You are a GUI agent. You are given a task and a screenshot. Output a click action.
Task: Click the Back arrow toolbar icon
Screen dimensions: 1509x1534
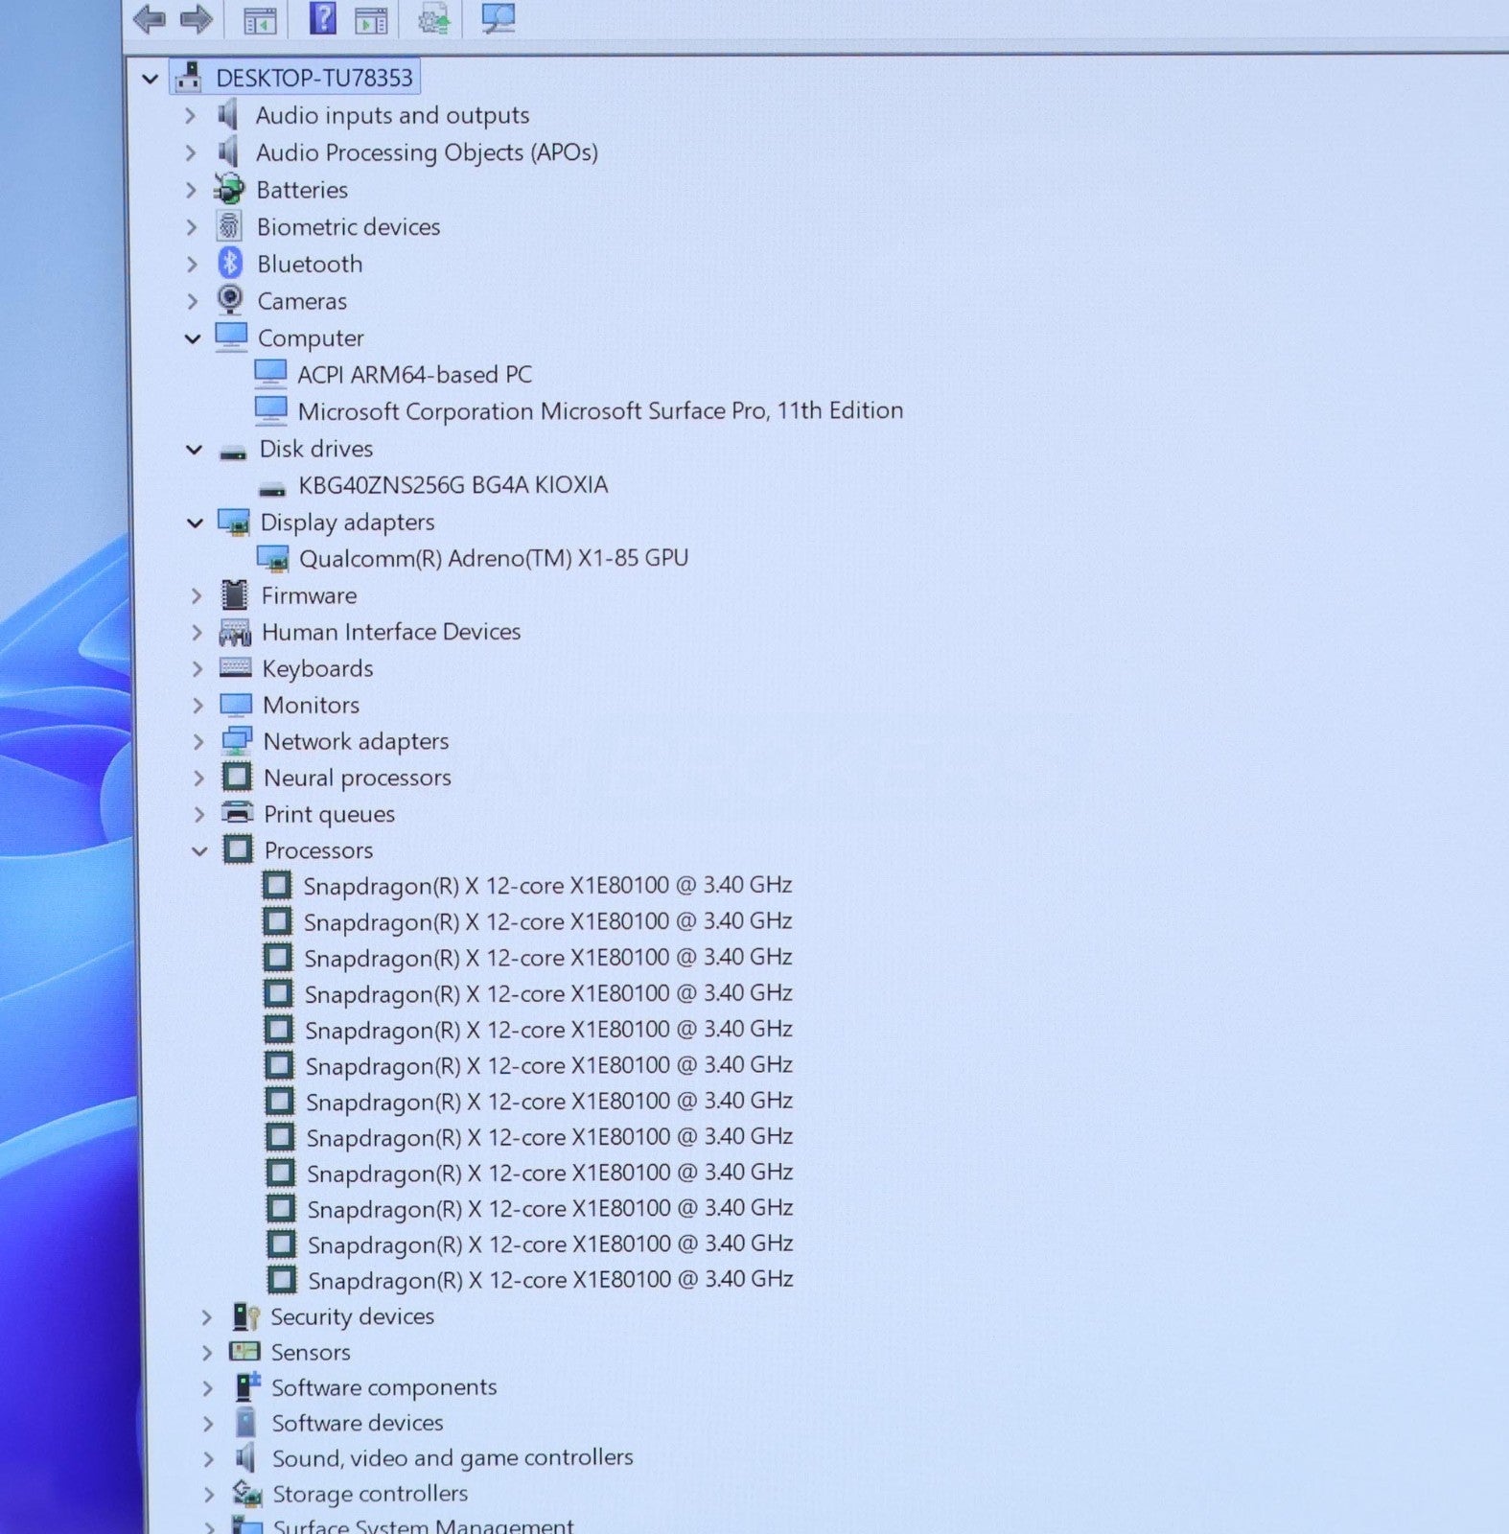point(150,19)
